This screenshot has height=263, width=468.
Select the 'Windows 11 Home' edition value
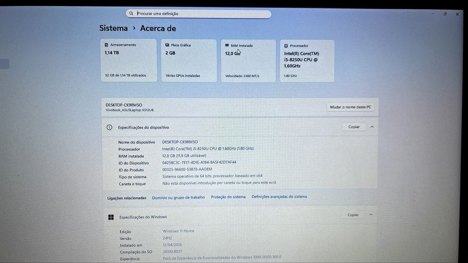(178, 231)
